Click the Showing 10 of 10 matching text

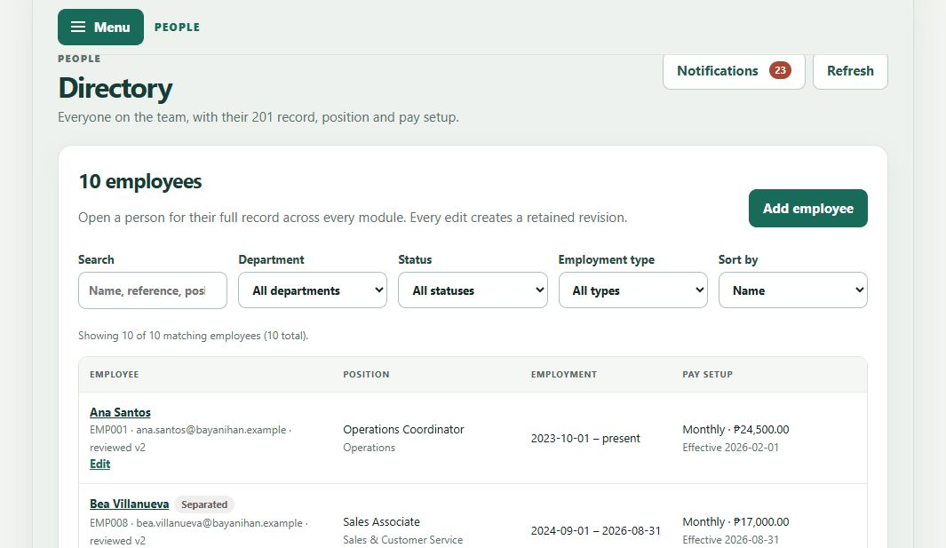(193, 336)
